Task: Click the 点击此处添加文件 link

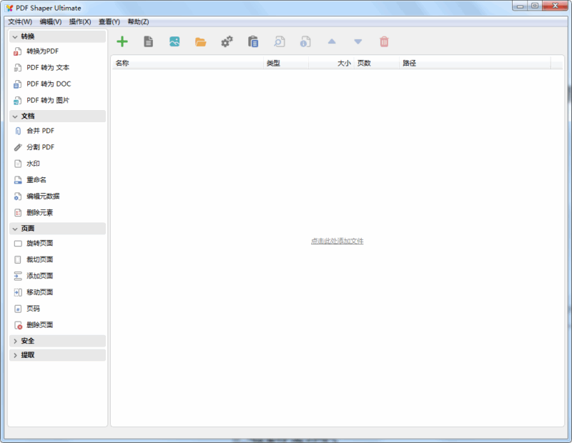Action: click(337, 241)
